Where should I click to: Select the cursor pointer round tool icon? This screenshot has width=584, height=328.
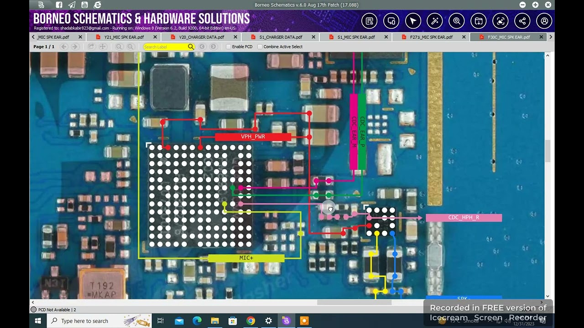413,21
